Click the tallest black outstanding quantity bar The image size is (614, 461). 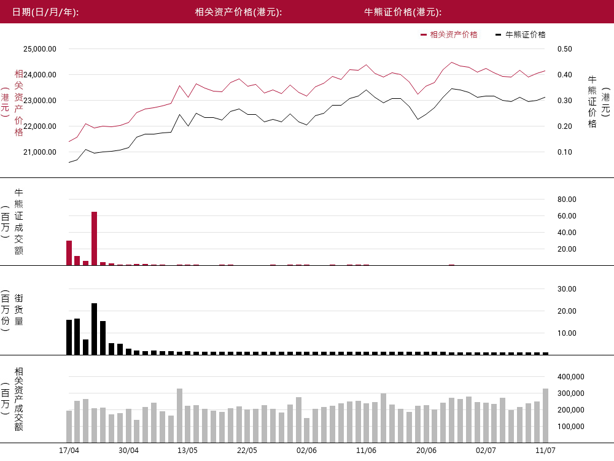pyautogui.click(x=95, y=329)
